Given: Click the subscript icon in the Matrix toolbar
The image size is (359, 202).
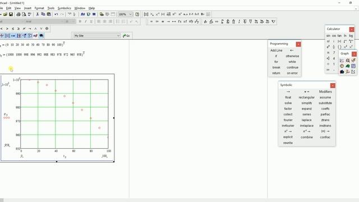Looking at the screenshot, I should [152, 14].
